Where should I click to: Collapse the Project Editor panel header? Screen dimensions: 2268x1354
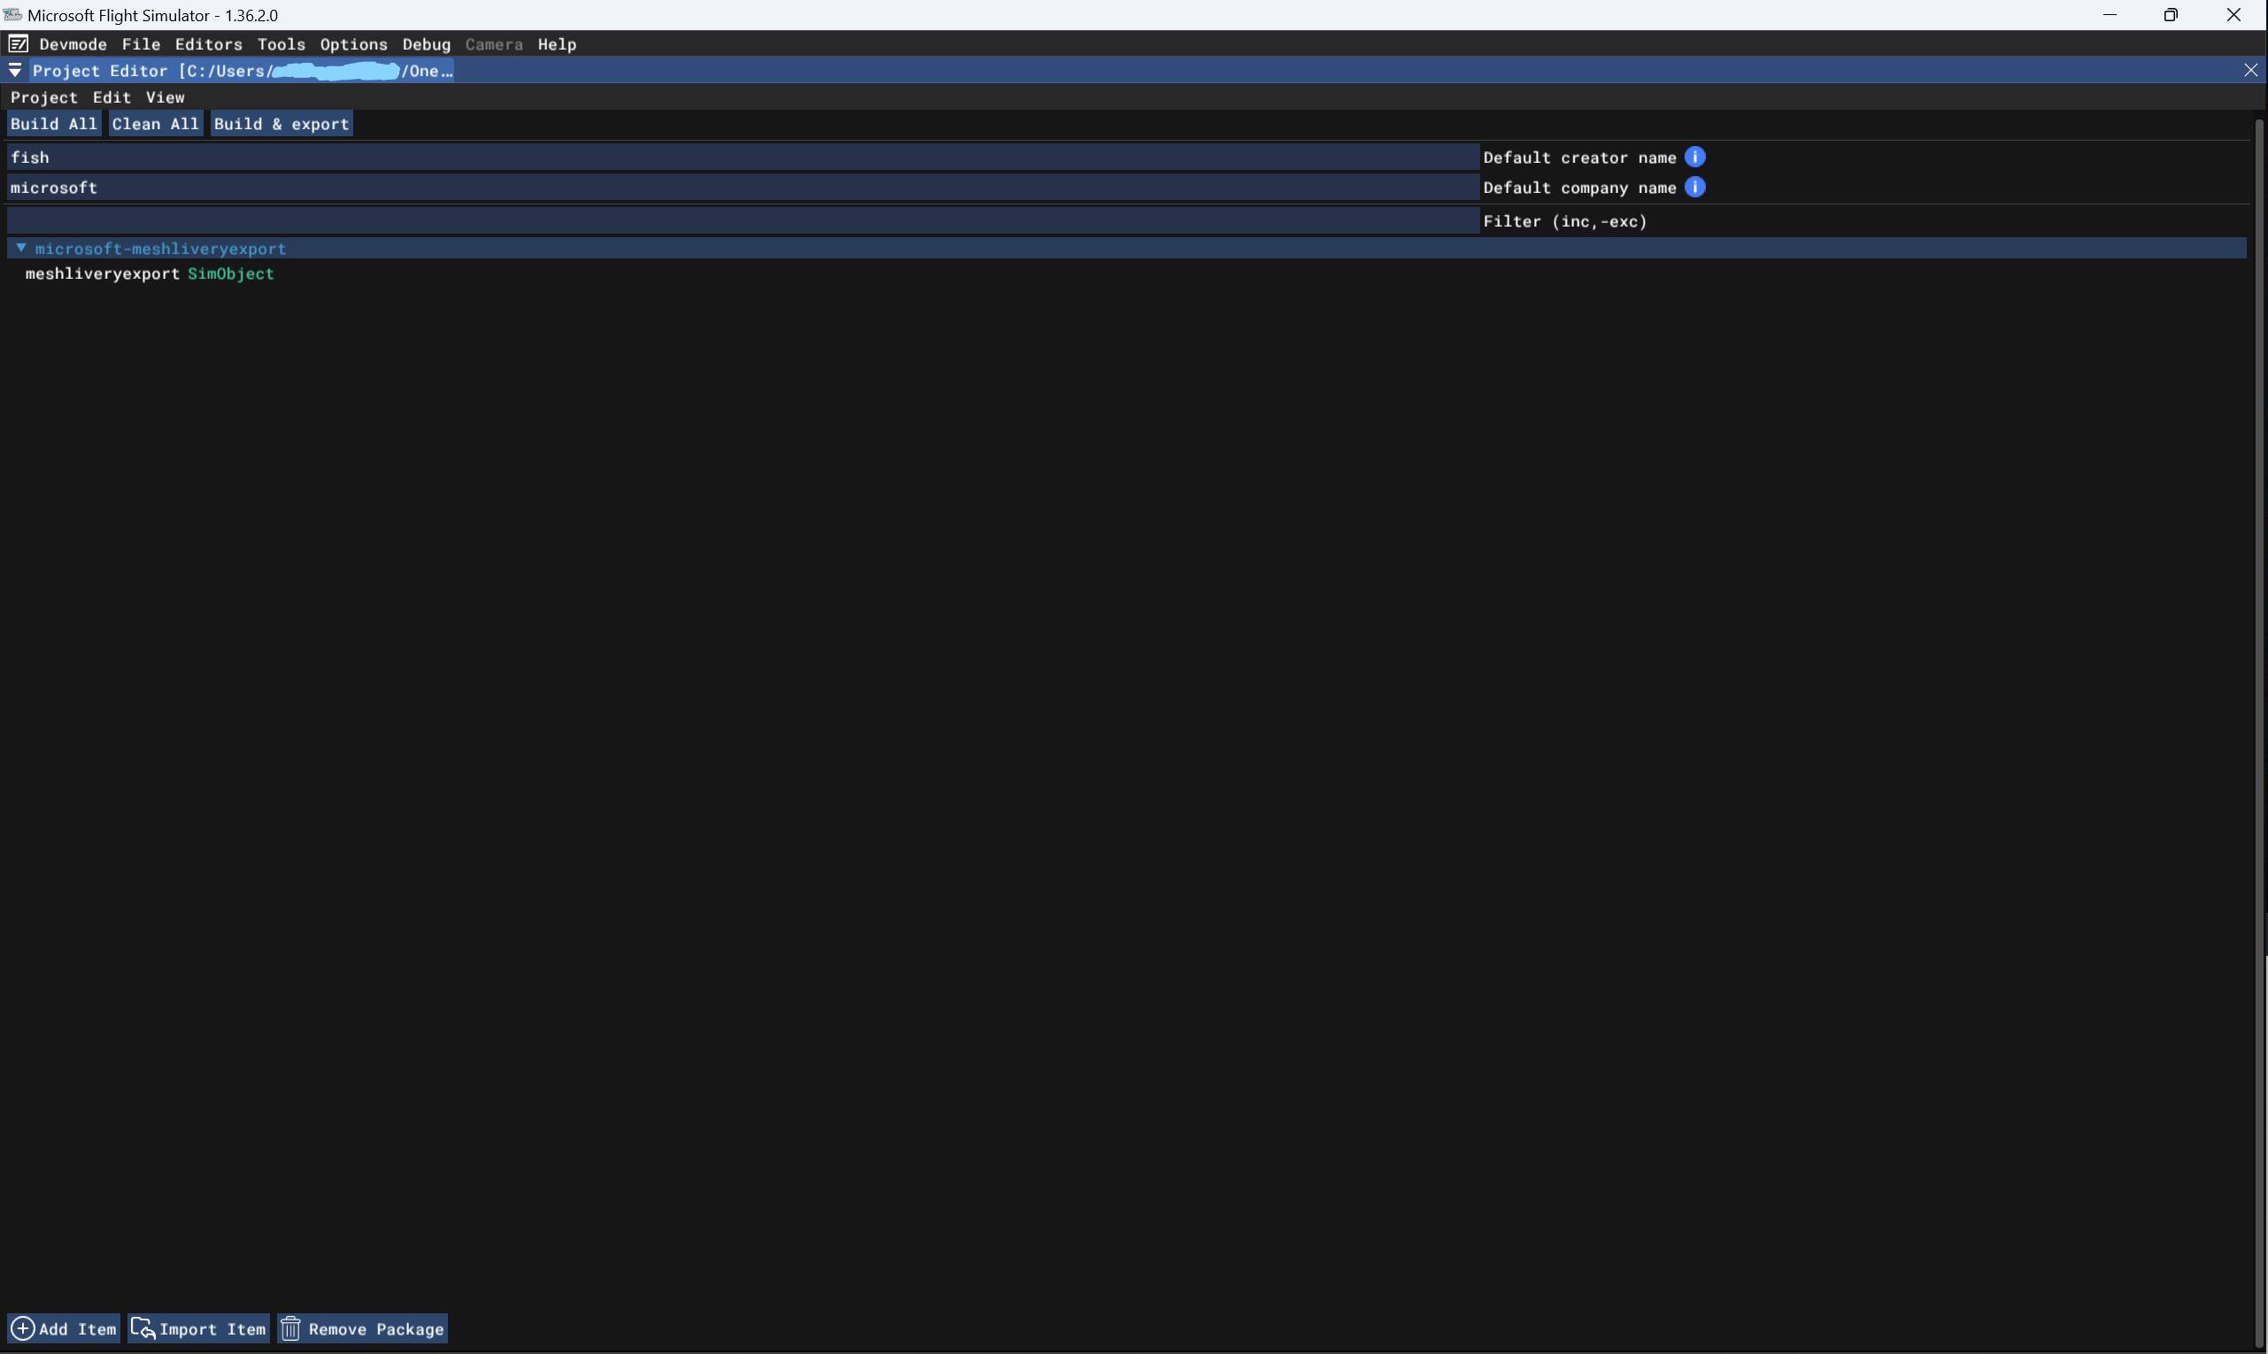pyautogui.click(x=14, y=70)
